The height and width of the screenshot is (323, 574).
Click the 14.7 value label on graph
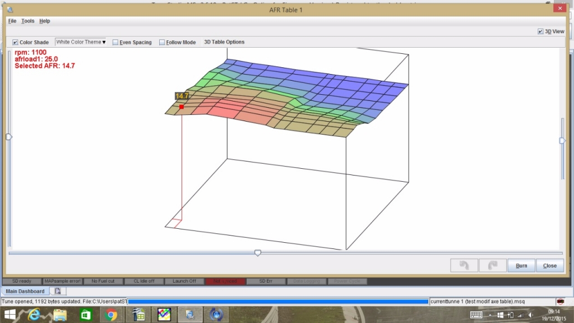182,96
